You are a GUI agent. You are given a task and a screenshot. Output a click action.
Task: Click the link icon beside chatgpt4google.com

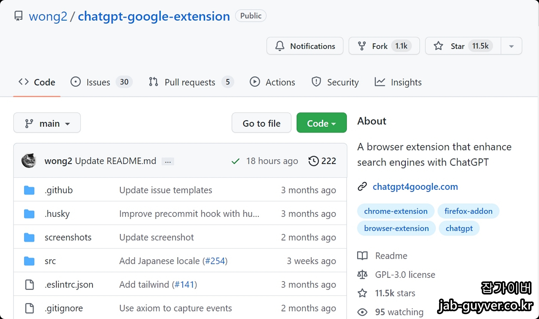click(x=362, y=186)
